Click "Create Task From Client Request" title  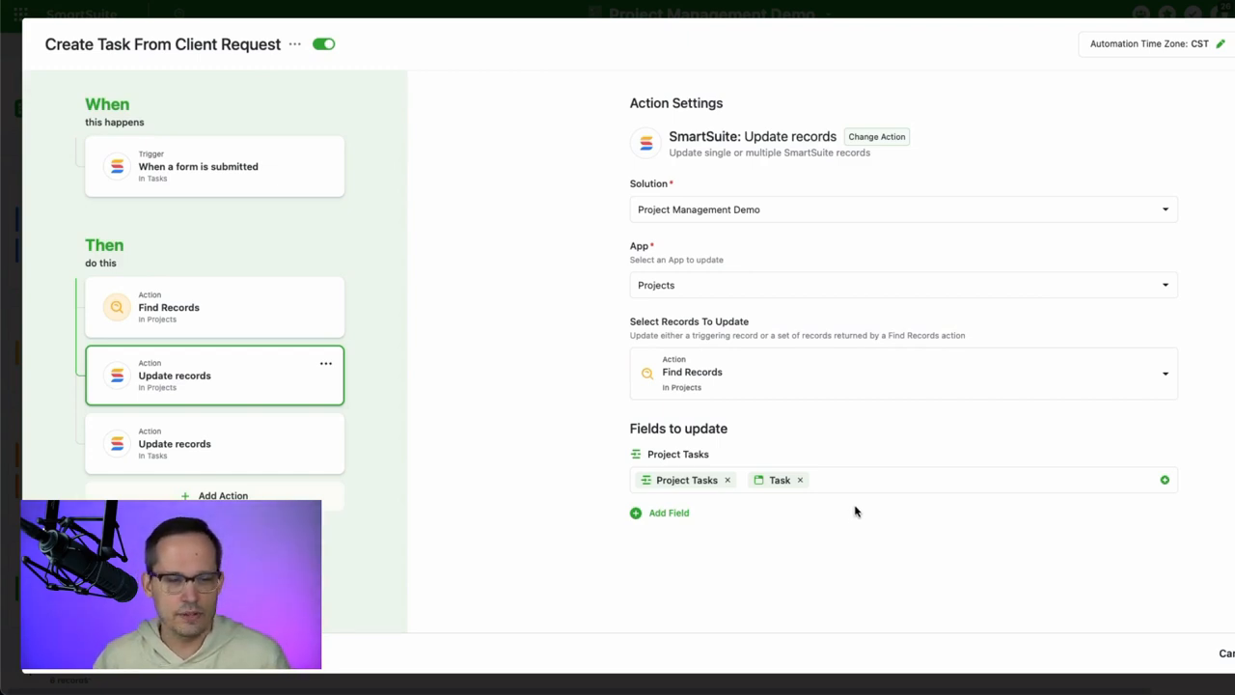click(x=163, y=44)
